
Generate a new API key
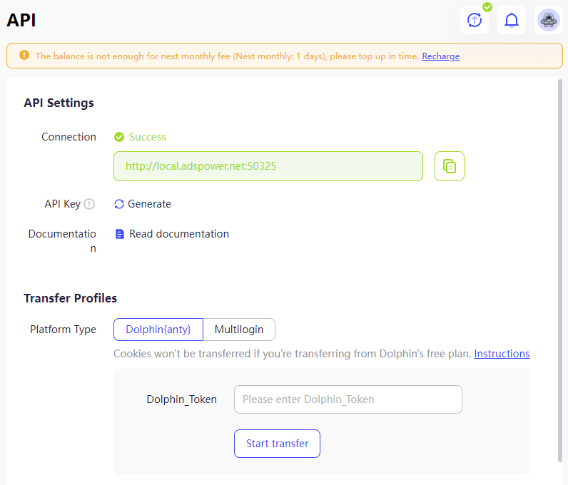coord(149,204)
